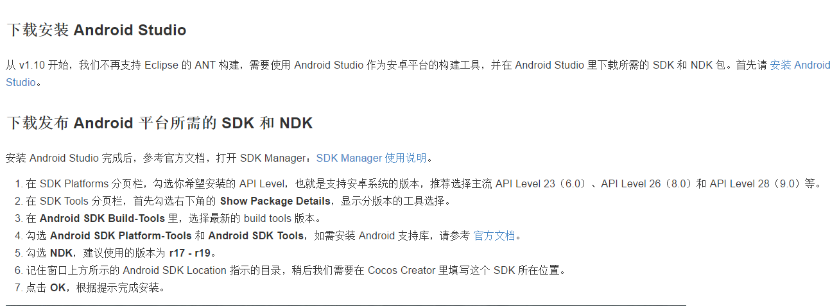Click the bold NDK text in step 5

(x=61, y=253)
